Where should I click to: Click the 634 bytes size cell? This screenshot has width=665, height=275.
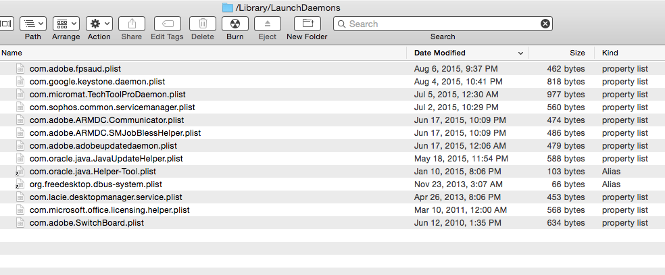pyautogui.click(x=566, y=223)
